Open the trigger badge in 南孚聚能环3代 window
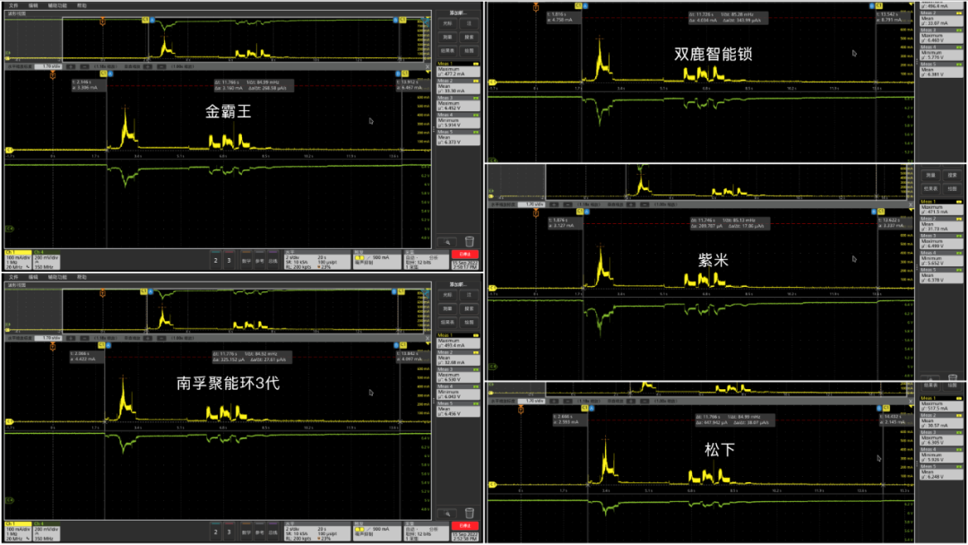 coord(376,532)
